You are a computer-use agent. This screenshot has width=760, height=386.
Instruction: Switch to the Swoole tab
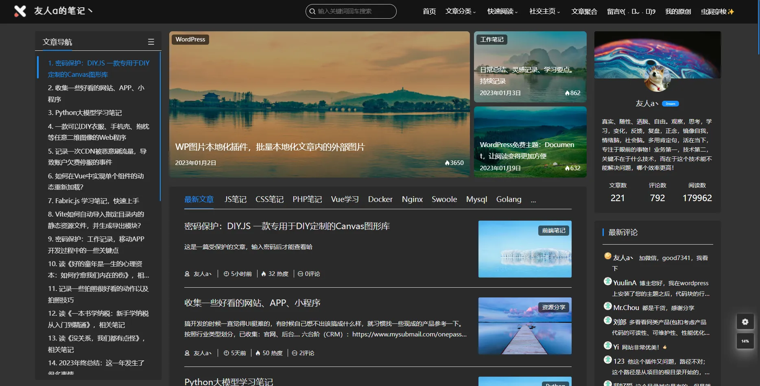pos(444,199)
